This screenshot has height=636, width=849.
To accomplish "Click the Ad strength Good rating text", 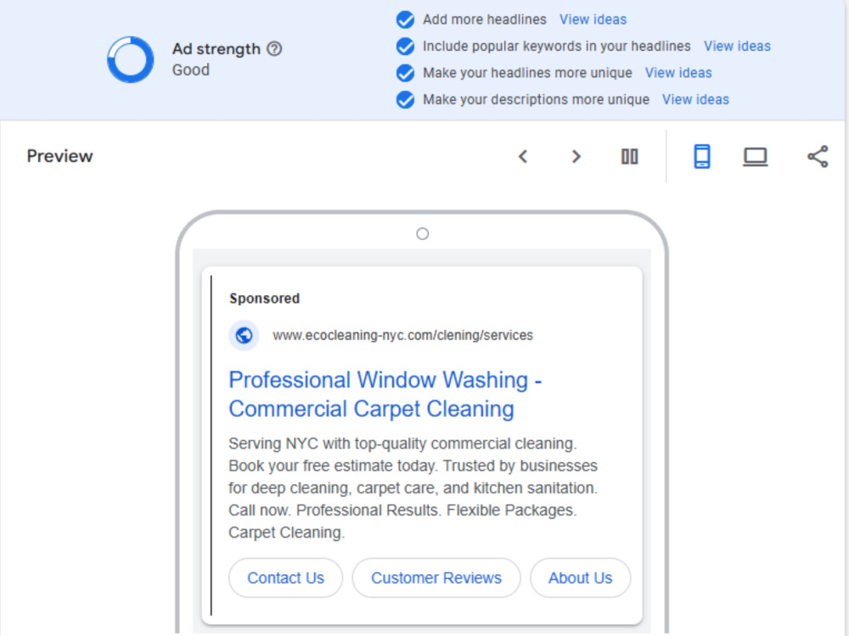I will (190, 70).
